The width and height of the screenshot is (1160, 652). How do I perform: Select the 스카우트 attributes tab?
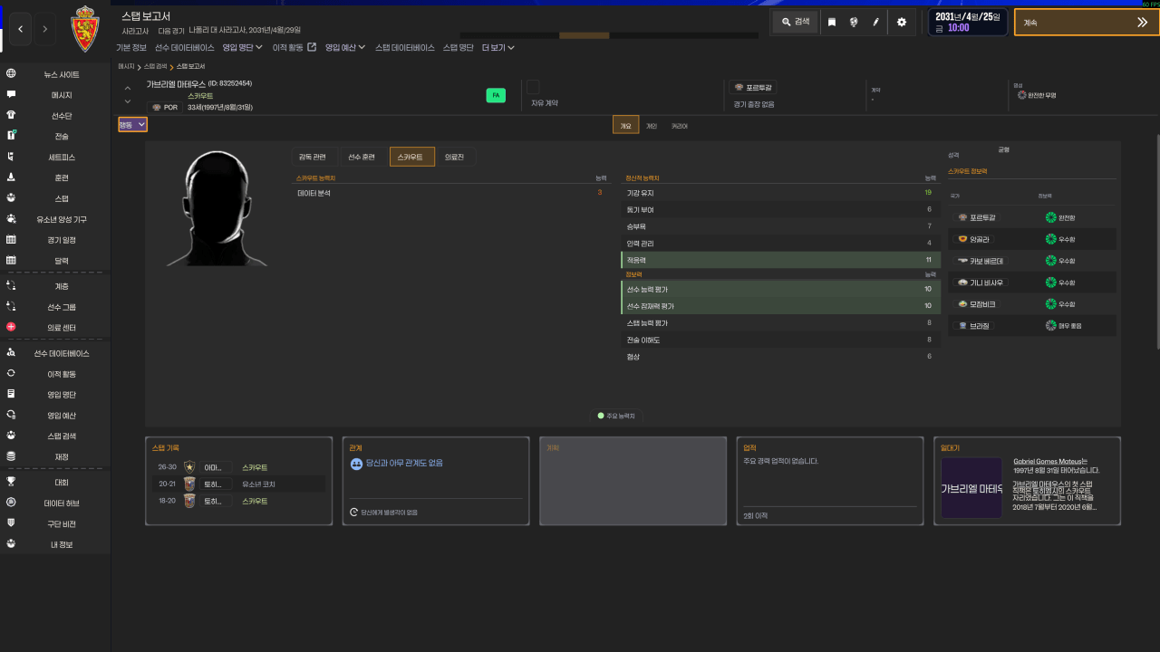[x=411, y=157]
